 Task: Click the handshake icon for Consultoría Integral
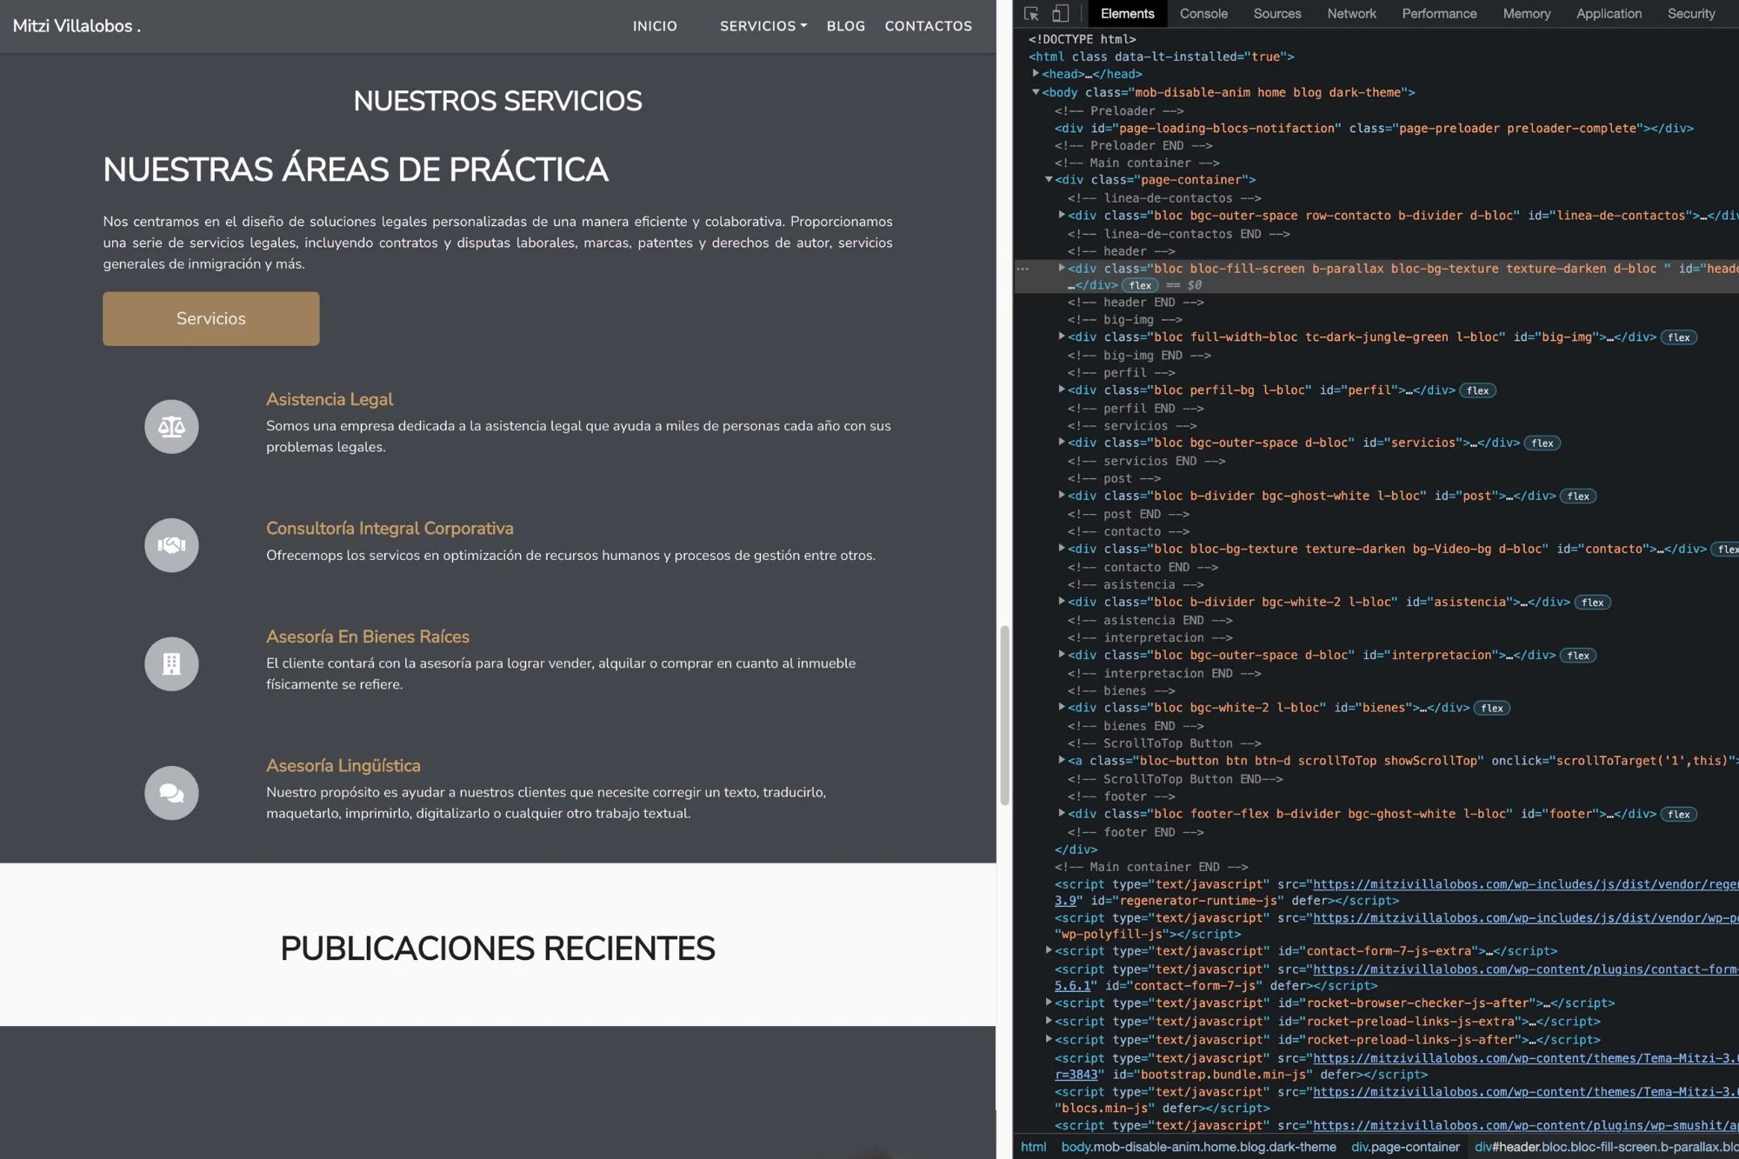(171, 545)
